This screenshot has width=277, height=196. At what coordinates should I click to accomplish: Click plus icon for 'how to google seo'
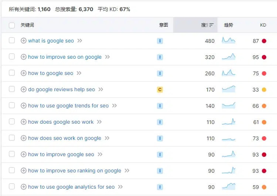click(24, 73)
